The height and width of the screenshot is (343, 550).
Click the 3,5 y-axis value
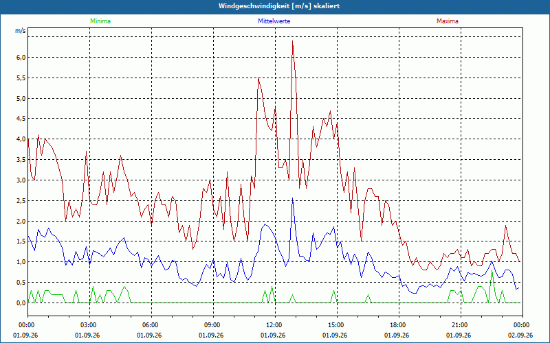pos(21,160)
